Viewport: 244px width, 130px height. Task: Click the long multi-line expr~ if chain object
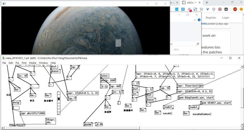pos(175,75)
